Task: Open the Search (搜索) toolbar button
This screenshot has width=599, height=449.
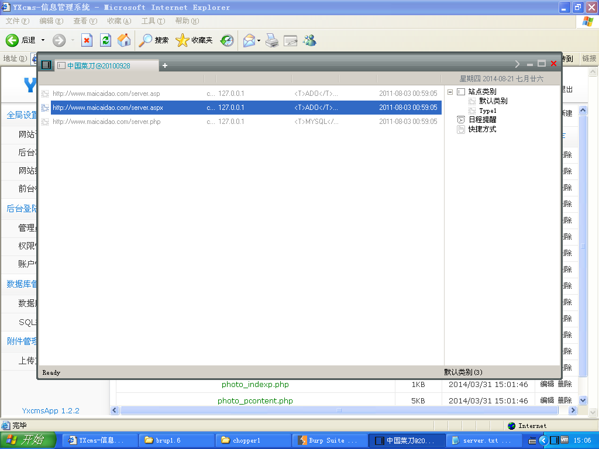Action: point(153,40)
